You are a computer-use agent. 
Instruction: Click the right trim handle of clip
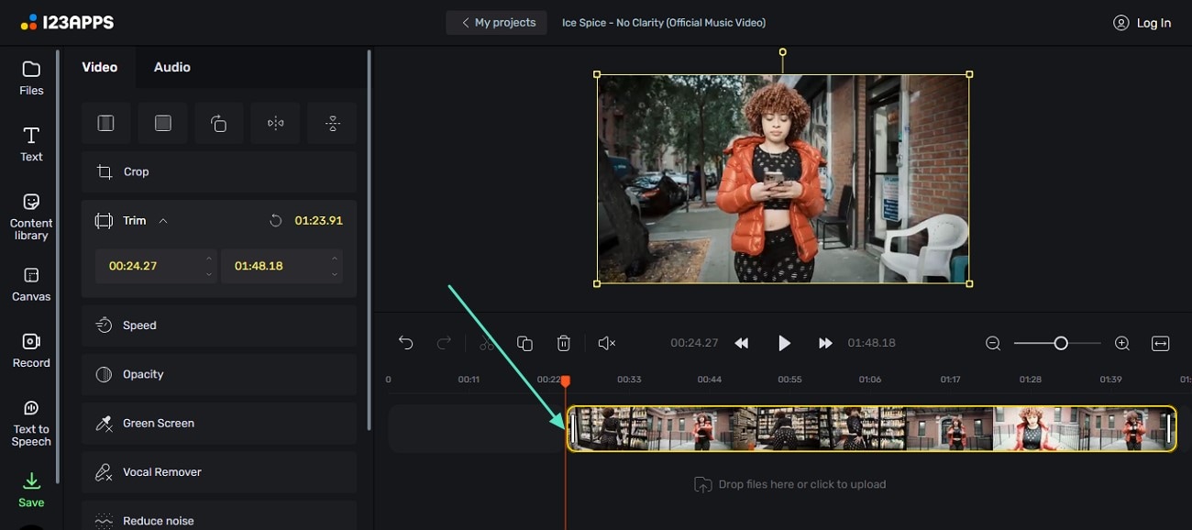coord(1169,429)
